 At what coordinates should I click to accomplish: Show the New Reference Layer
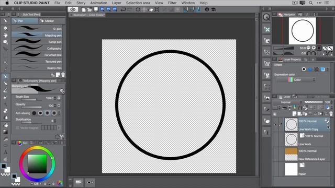click(x=275, y=155)
